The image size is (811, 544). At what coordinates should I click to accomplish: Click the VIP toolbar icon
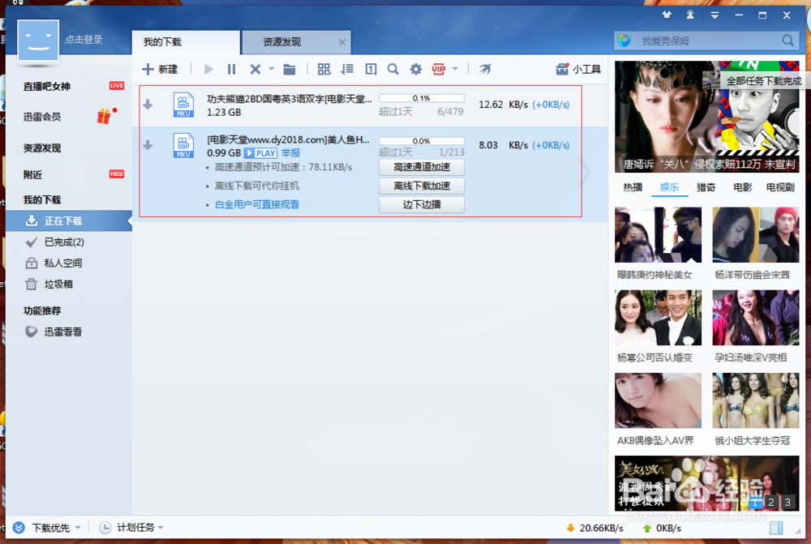pyautogui.click(x=439, y=69)
